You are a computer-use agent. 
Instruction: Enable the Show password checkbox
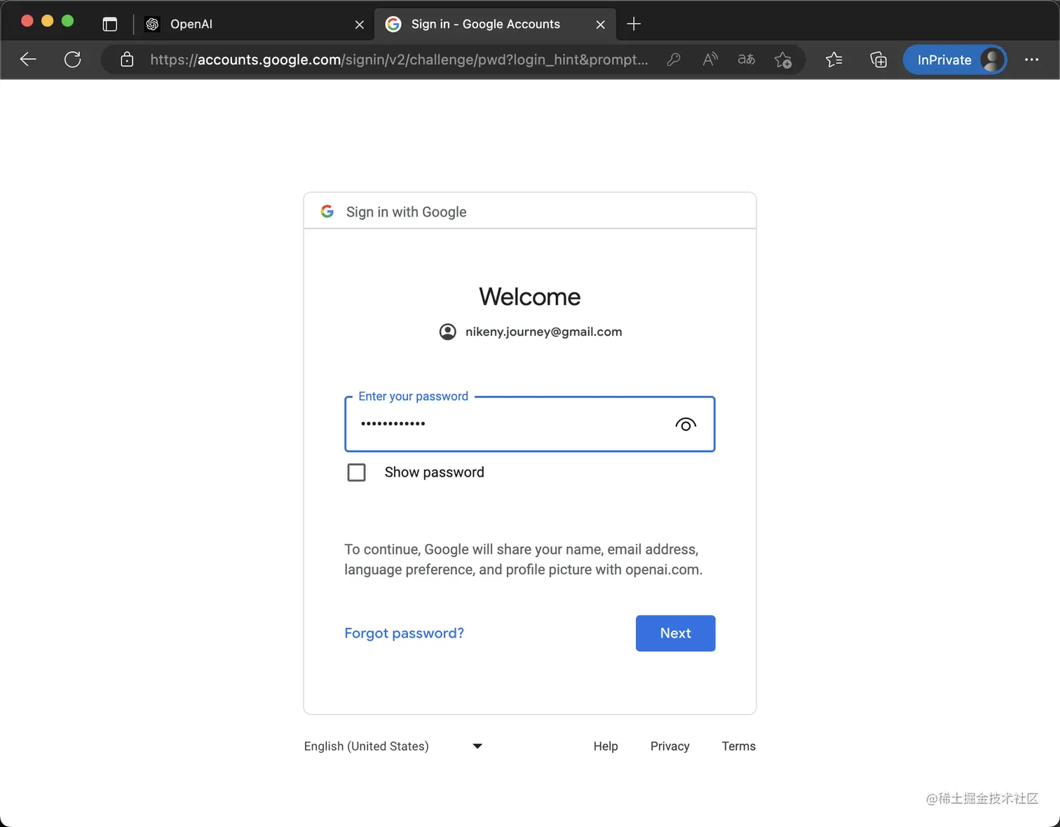[357, 472]
